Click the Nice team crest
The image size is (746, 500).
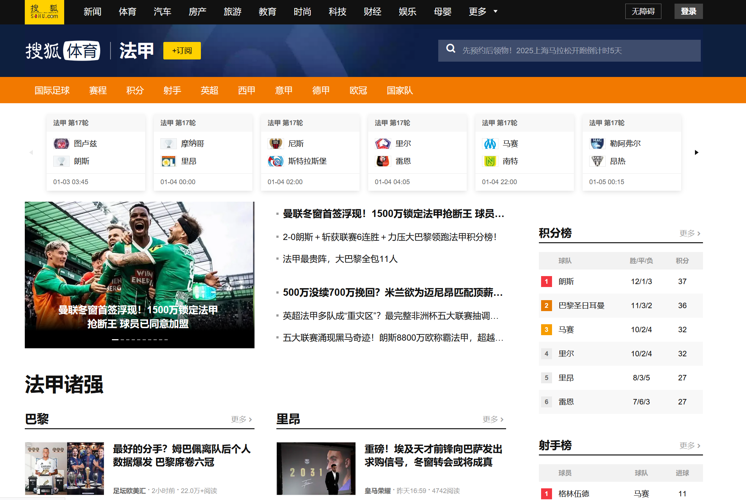[x=275, y=144]
